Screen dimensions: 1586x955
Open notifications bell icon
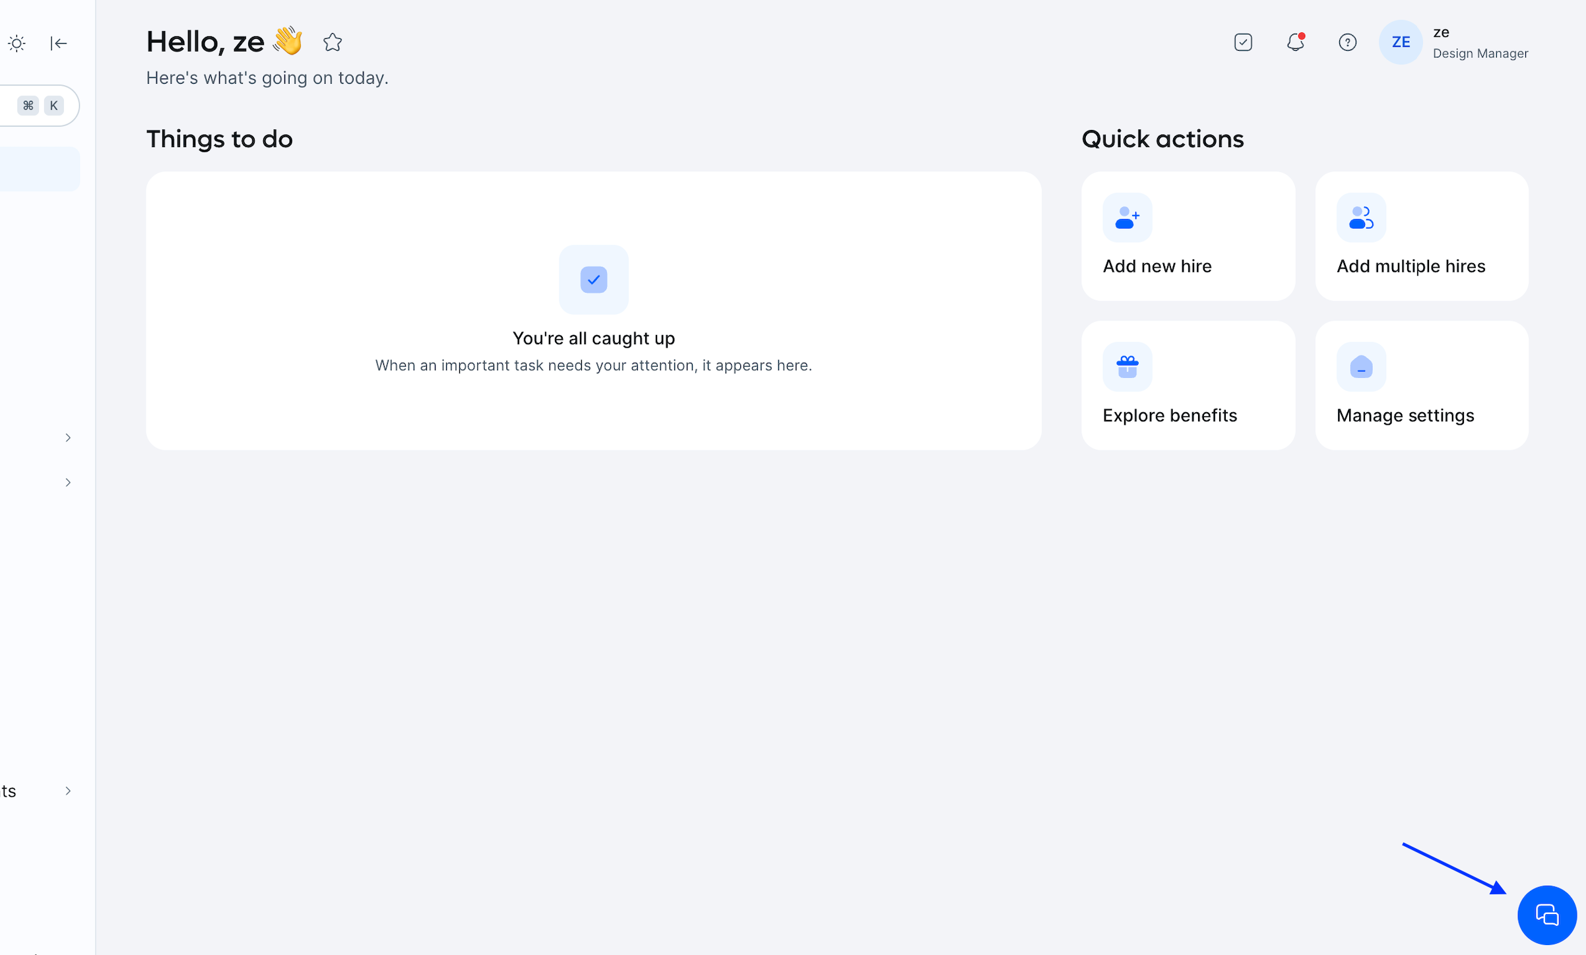(1295, 42)
